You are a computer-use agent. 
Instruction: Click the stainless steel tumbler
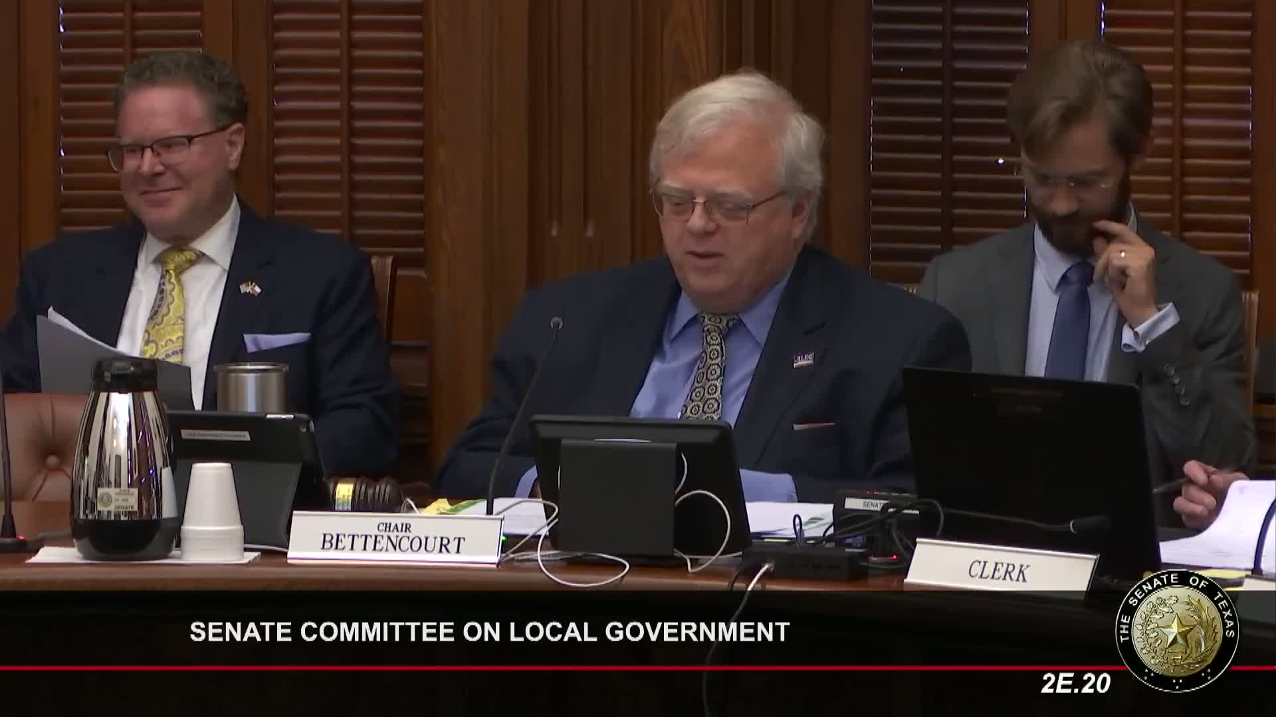(x=251, y=388)
